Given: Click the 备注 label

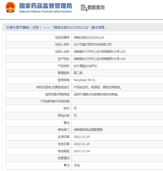Looking at the screenshot, I should click(67, 123).
